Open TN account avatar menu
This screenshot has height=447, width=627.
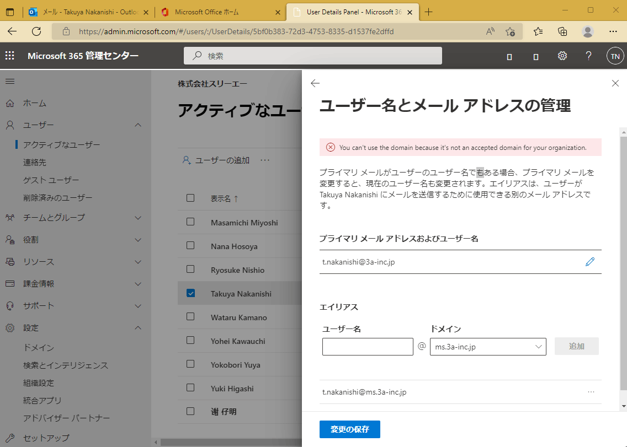pyautogui.click(x=615, y=56)
